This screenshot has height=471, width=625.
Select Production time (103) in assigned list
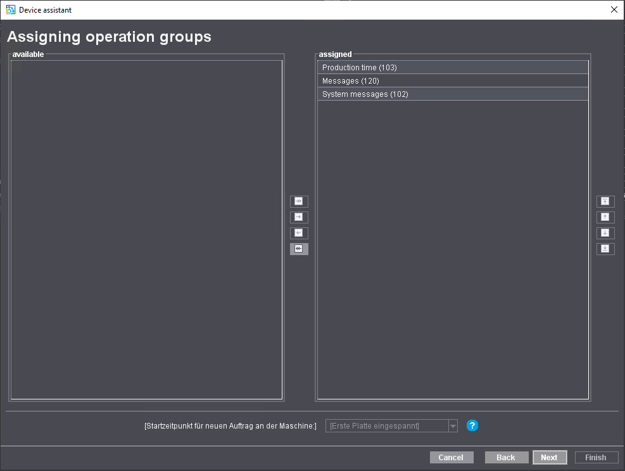453,68
